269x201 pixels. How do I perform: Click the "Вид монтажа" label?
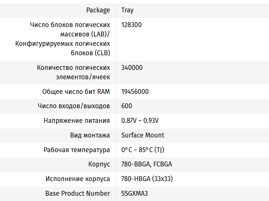click(x=90, y=135)
